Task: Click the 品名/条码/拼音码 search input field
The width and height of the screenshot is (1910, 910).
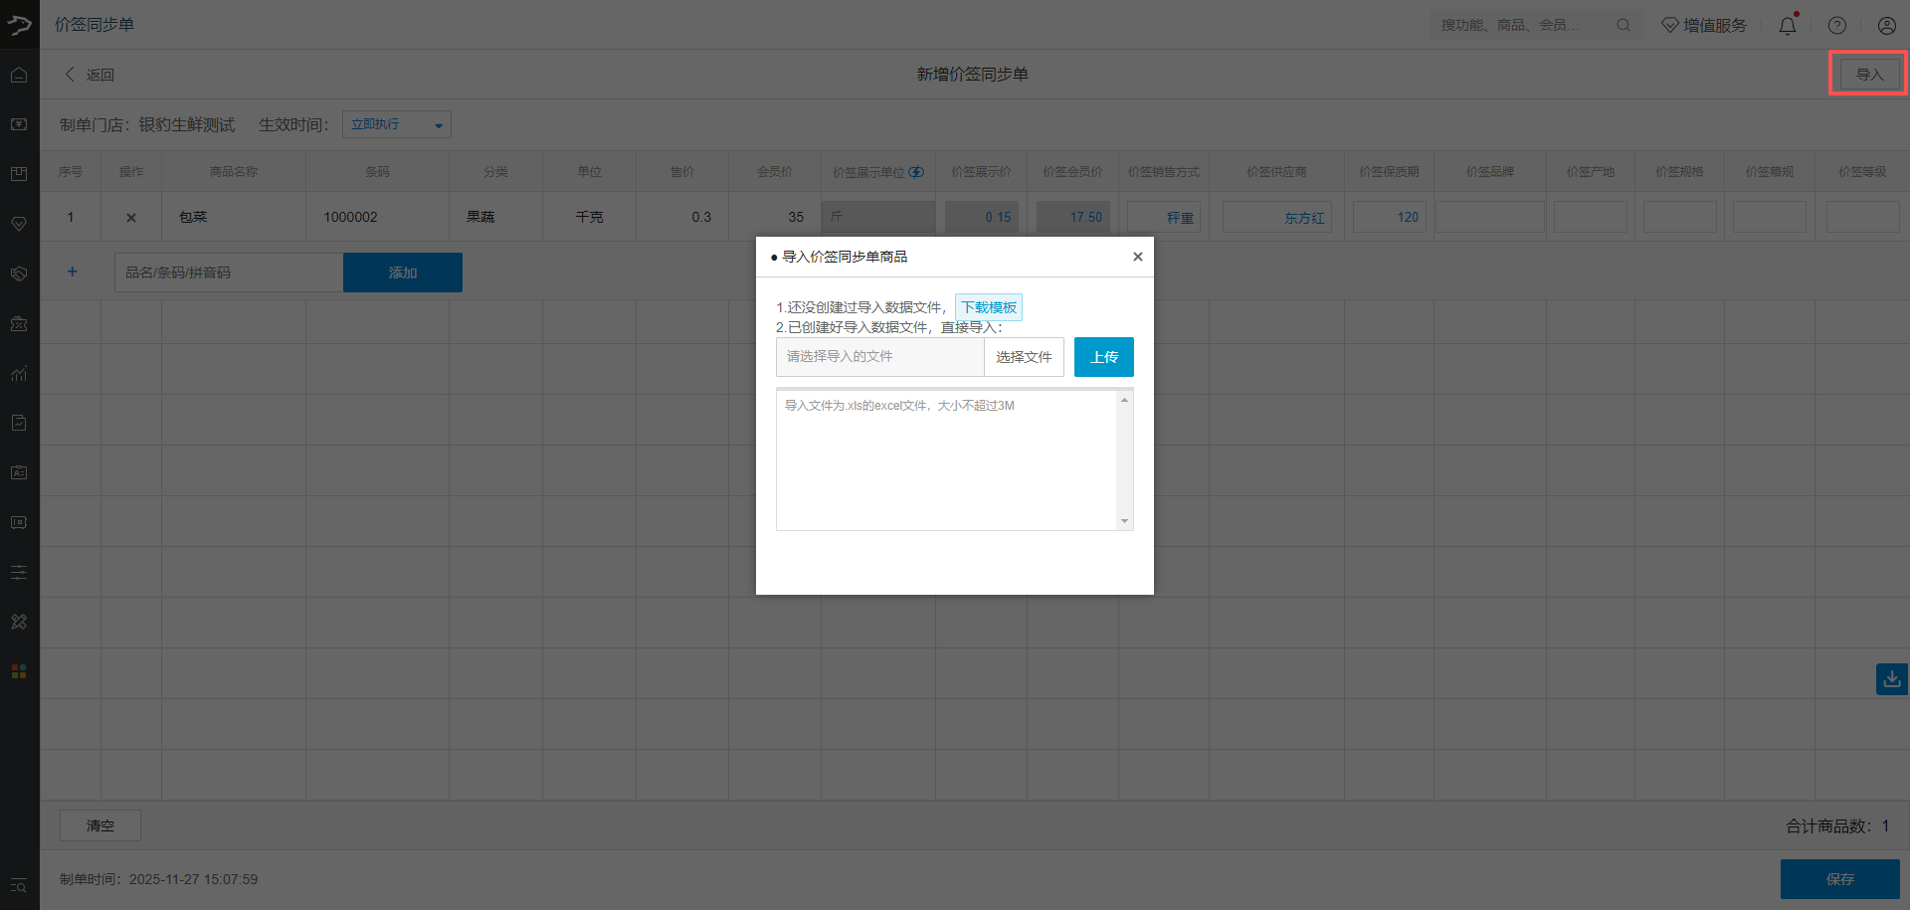Action: pos(229,273)
